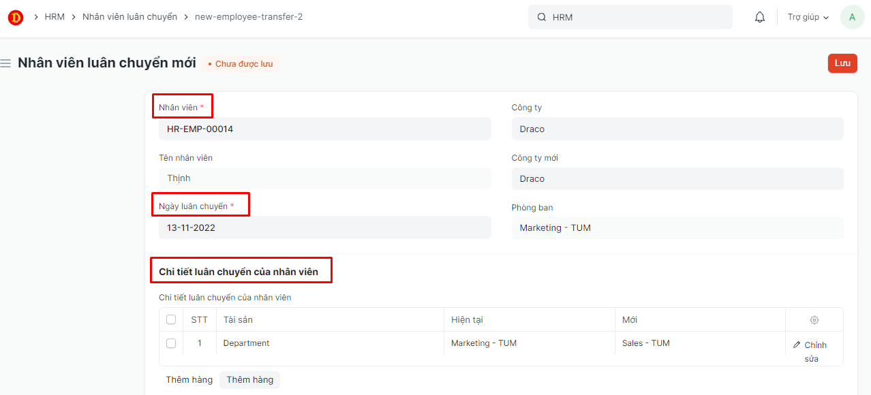Go to HRM breadcrumb
871x395 pixels.
click(x=55, y=16)
